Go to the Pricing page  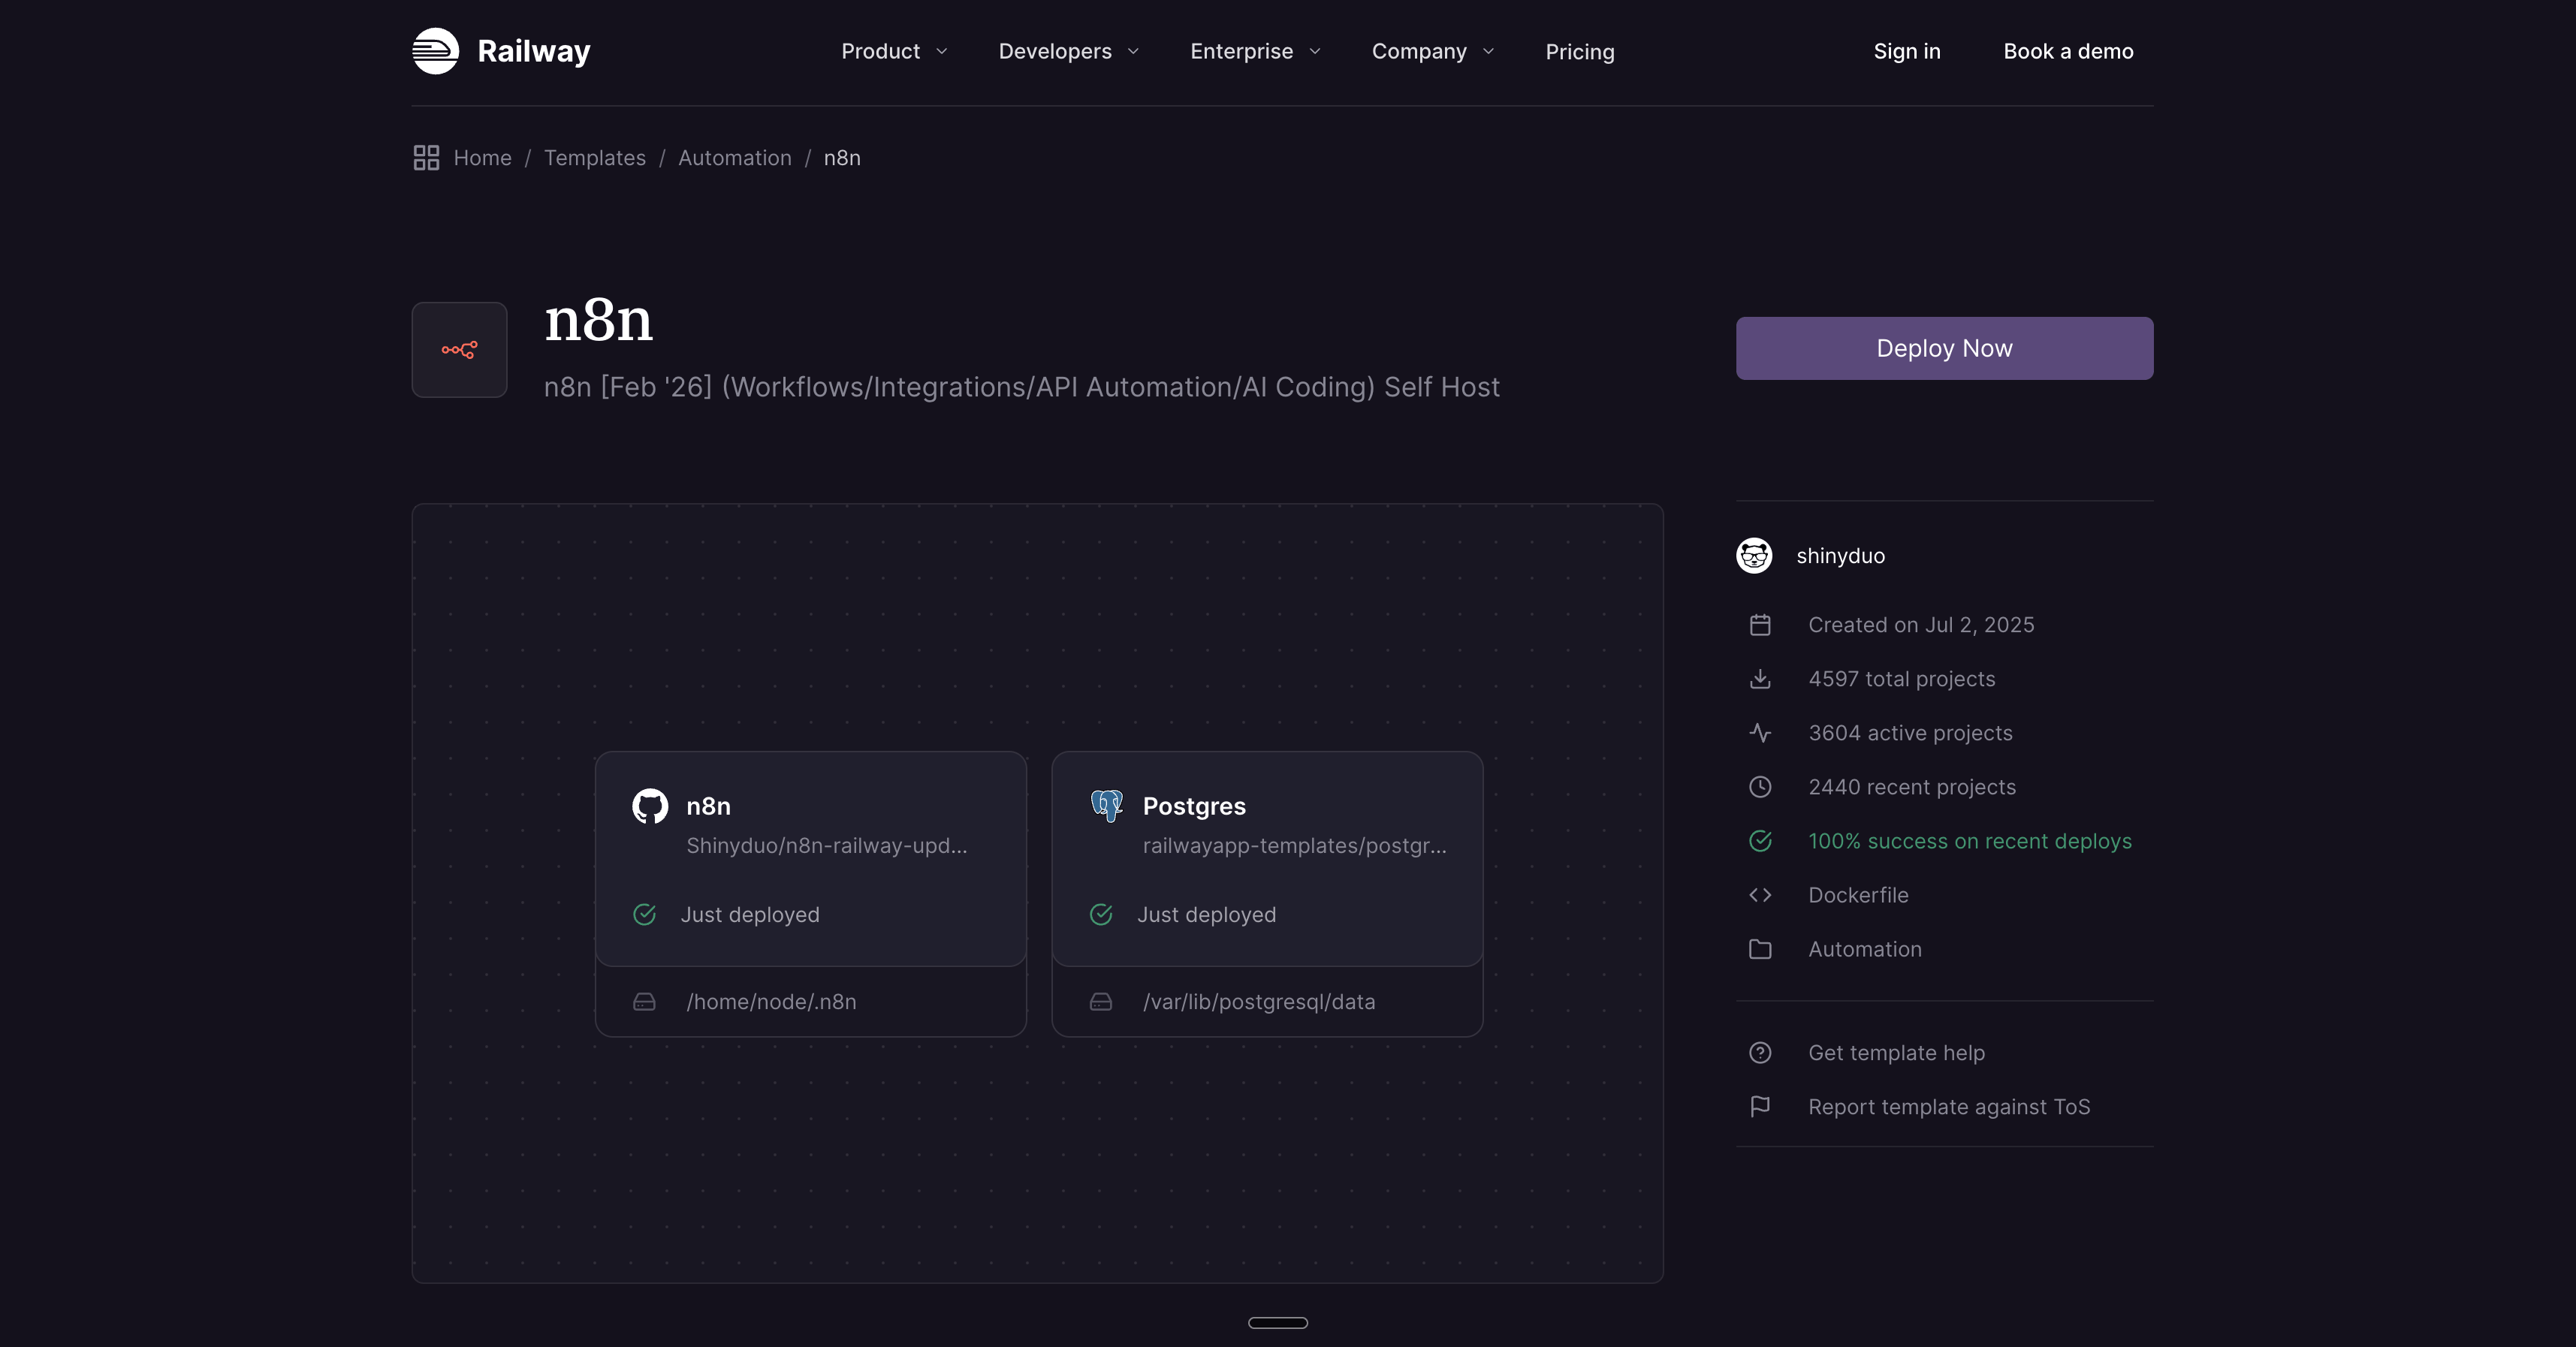click(1579, 51)
